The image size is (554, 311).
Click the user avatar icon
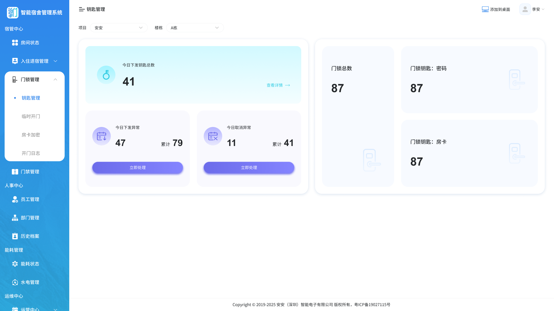(x=525, y=9)
